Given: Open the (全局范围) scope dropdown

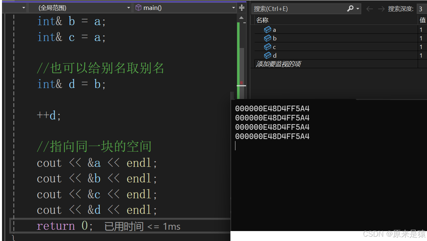Looking at the screenshot, I should [80, 8].
